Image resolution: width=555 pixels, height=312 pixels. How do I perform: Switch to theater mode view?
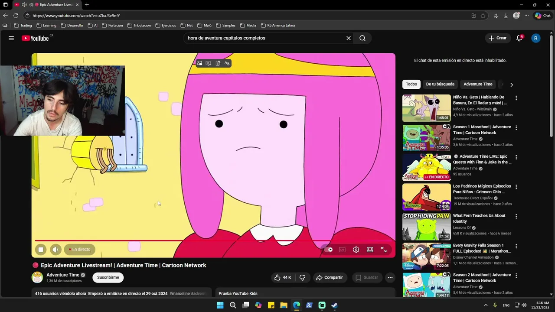(370, 250)
